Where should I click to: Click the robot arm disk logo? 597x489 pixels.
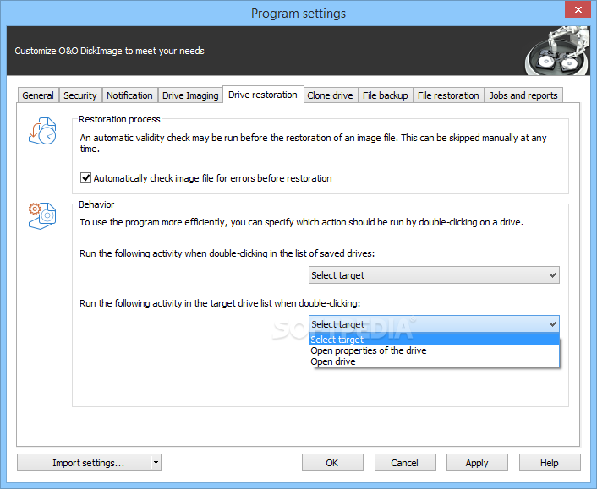point(556,51)
